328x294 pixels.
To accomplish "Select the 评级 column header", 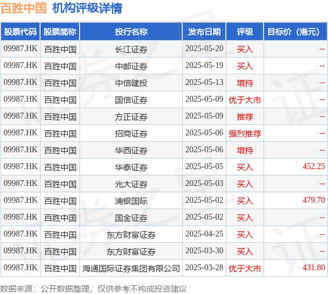I will tap(245, 32).
